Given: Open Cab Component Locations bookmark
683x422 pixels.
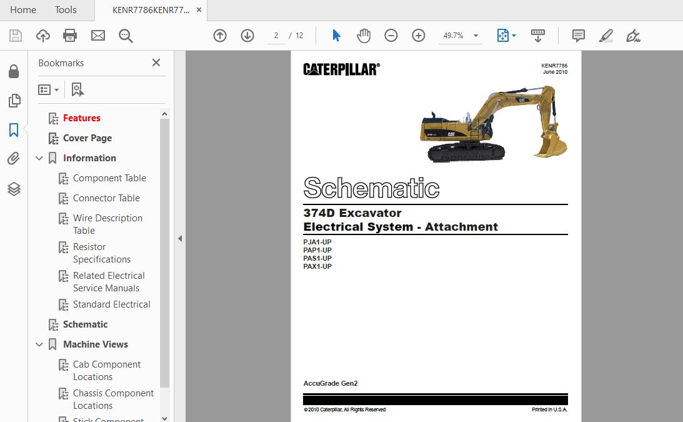Looking at the screenshot, I should tap(107, 371).
